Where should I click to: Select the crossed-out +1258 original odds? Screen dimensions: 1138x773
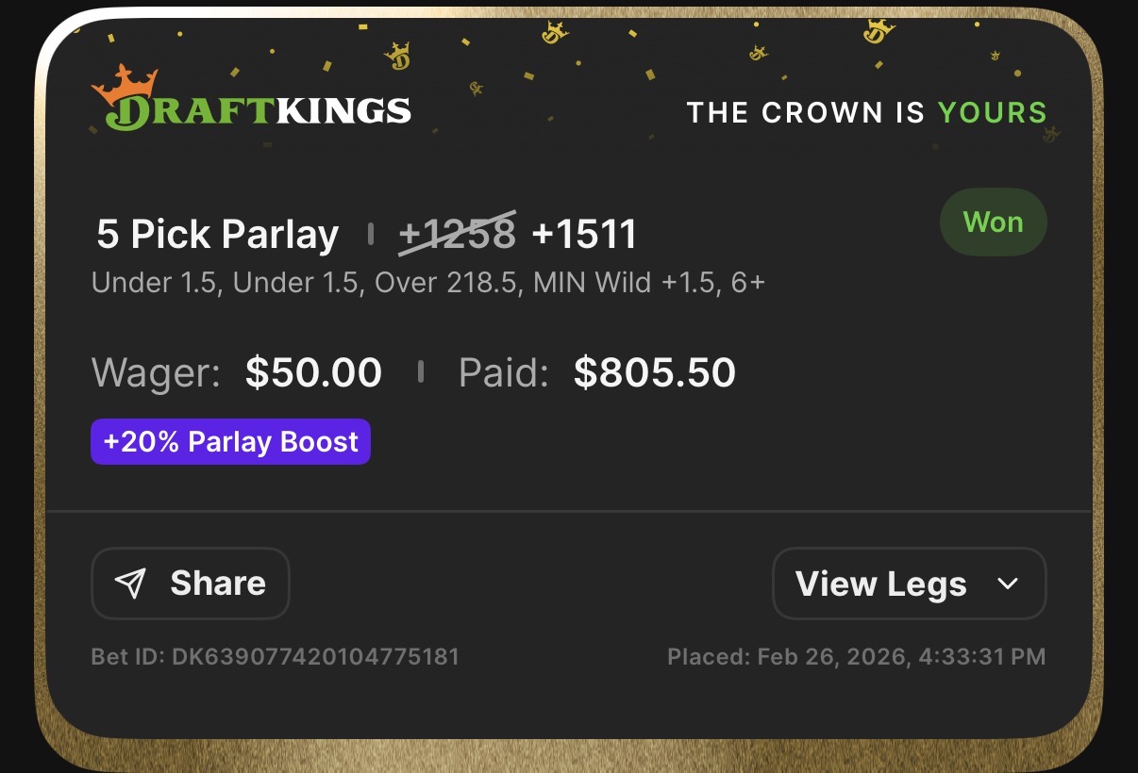pos(458,234)
